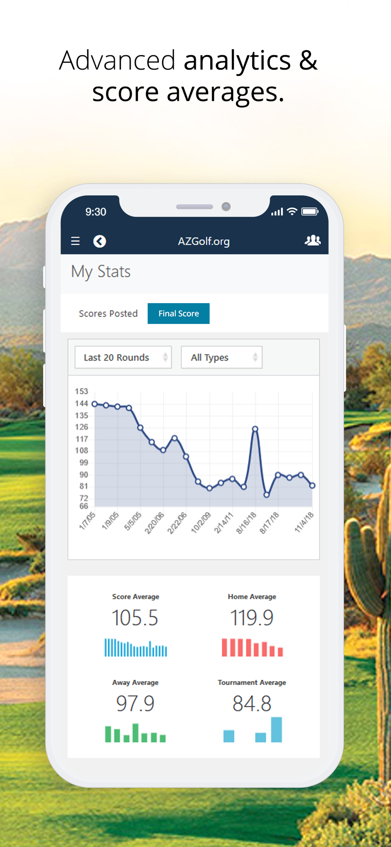The width and height of the screenshot is (391, 847).
Task: Click the 8/16/18 peak data point
Action: pos(255,429)
